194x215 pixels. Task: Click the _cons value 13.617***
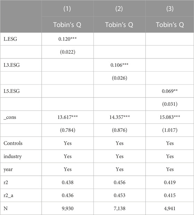tap(67, 117)
